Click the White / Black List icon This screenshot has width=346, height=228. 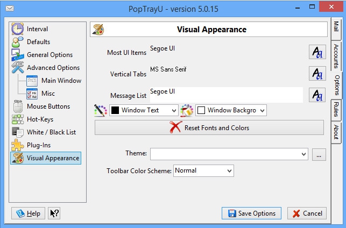[18, 132]
